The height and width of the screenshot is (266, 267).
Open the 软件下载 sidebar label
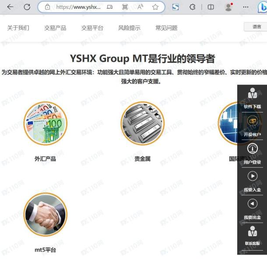point(252,107)
